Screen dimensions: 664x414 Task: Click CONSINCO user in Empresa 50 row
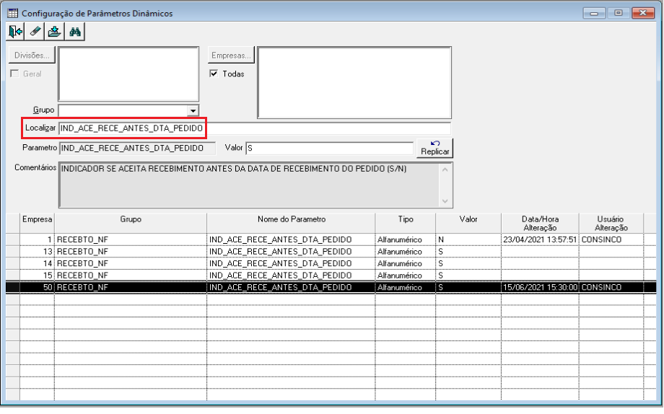(x=611, y=288)
